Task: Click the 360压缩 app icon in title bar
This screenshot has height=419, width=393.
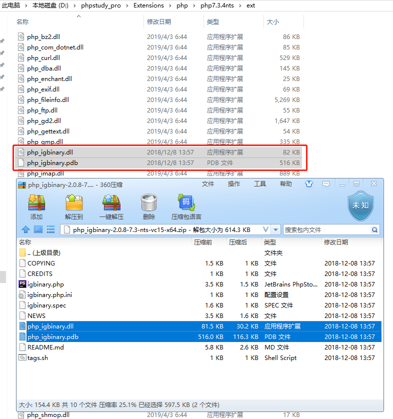Action: coord(22,184)
